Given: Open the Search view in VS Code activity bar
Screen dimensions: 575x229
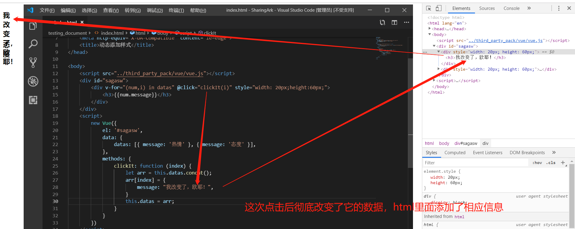Looking at the screenshot, I should [33, 44].
